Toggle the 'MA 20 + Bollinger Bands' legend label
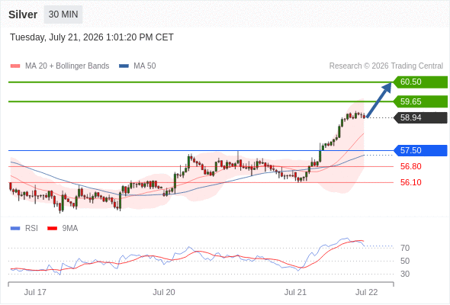This screenshot has width=450, height=305. tap(67, 66)
